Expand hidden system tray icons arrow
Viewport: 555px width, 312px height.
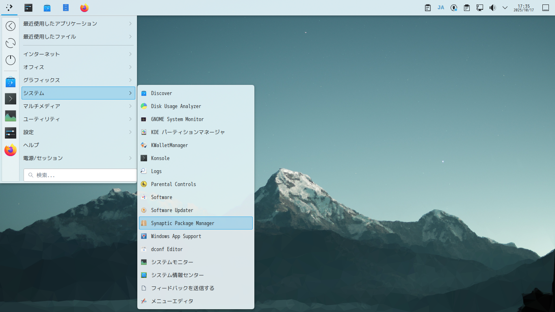505,8
